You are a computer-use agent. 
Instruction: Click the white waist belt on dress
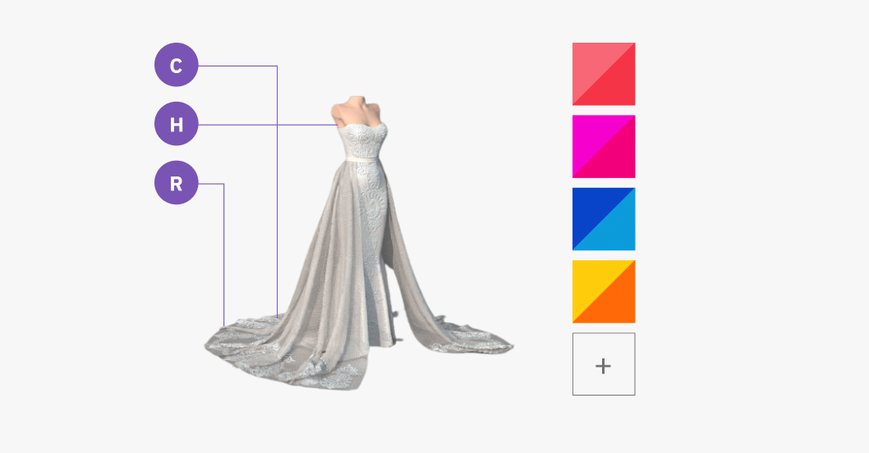pos(360,159)
